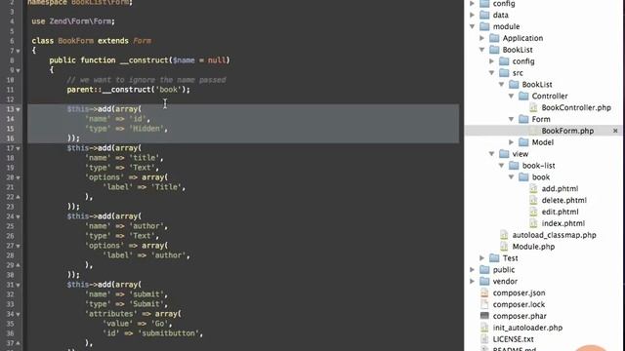Click the book-list folder icon
625x351 pixels.
515,165
